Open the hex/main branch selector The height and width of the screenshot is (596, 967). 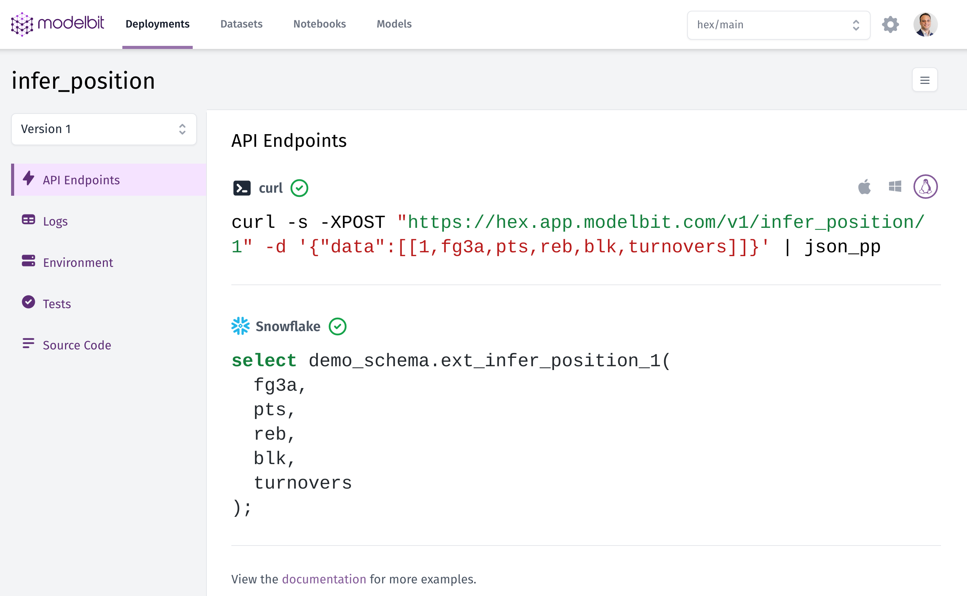(x=778, y=25)
